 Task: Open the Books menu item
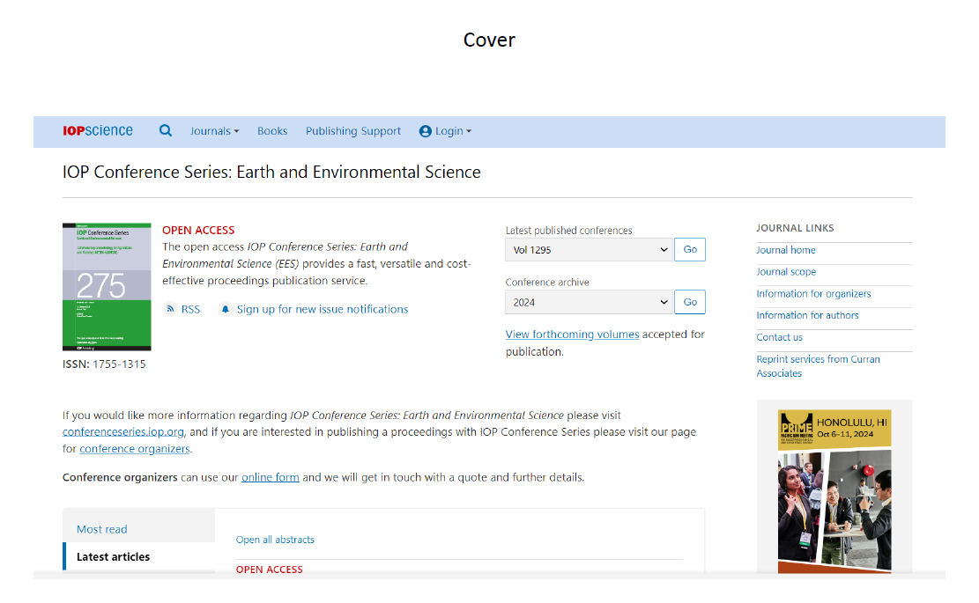coord(272,131)
